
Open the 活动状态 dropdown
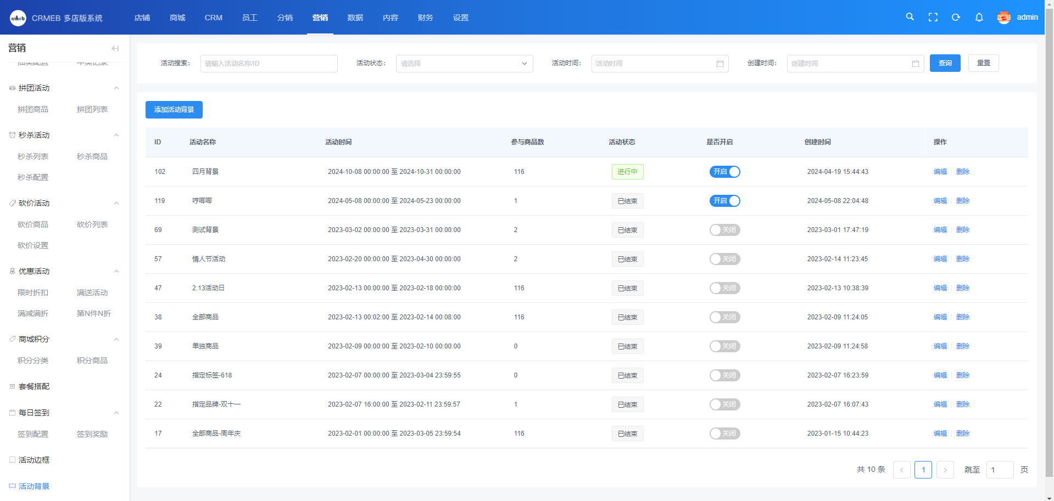coord(464,64)
